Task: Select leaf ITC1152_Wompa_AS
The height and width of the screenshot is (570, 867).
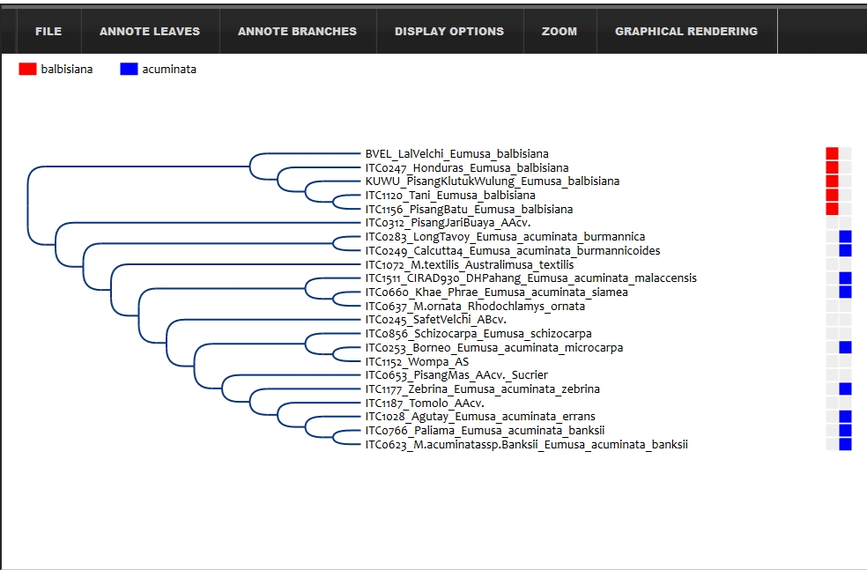Action: point(417,361)
